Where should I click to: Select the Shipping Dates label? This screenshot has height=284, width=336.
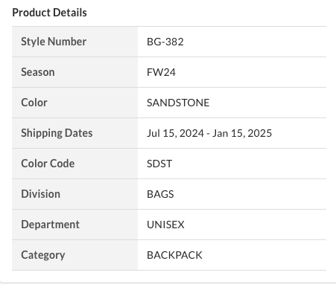coord(57,133)
